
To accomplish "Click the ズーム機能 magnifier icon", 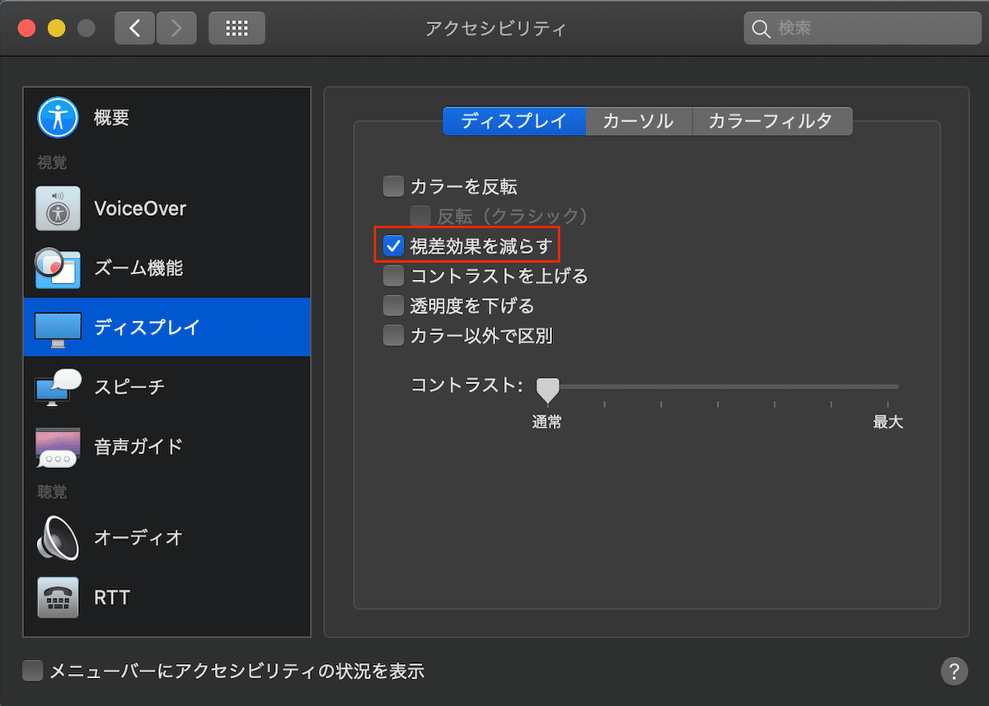I will coord(56,268).
